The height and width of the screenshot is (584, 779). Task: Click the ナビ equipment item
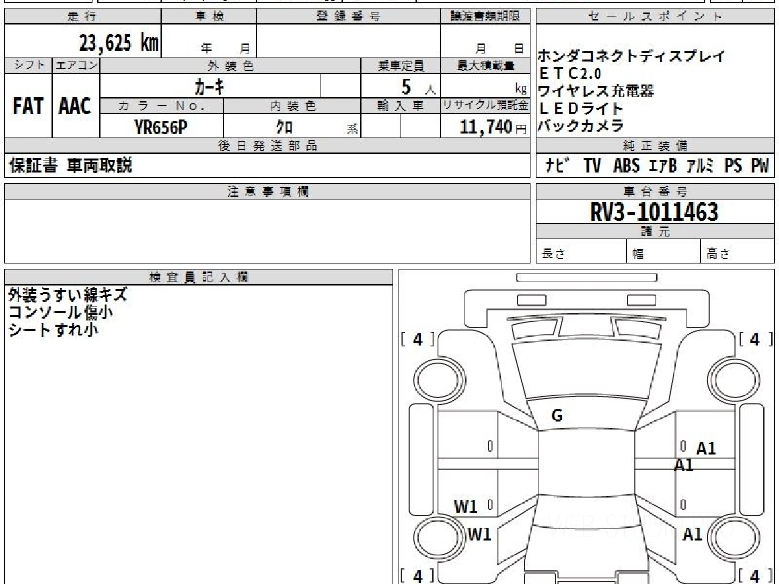pyautogui.click(x=559, y=165)
